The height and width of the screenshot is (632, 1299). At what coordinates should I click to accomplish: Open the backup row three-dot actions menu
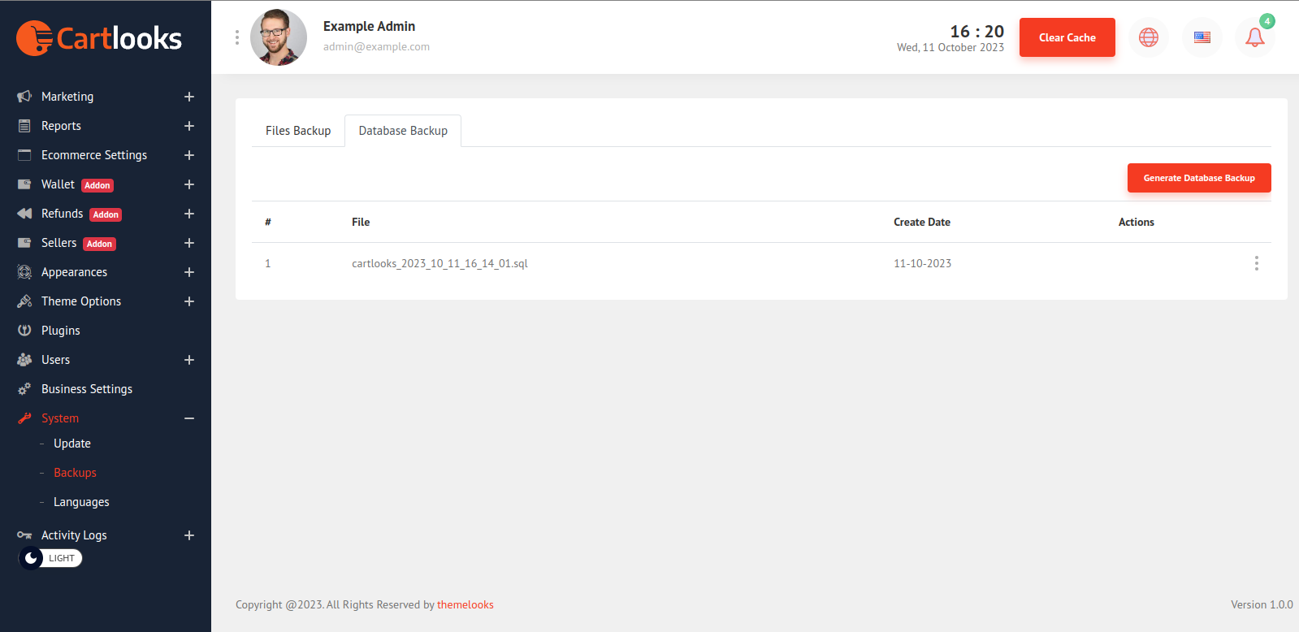point(1256,263)
